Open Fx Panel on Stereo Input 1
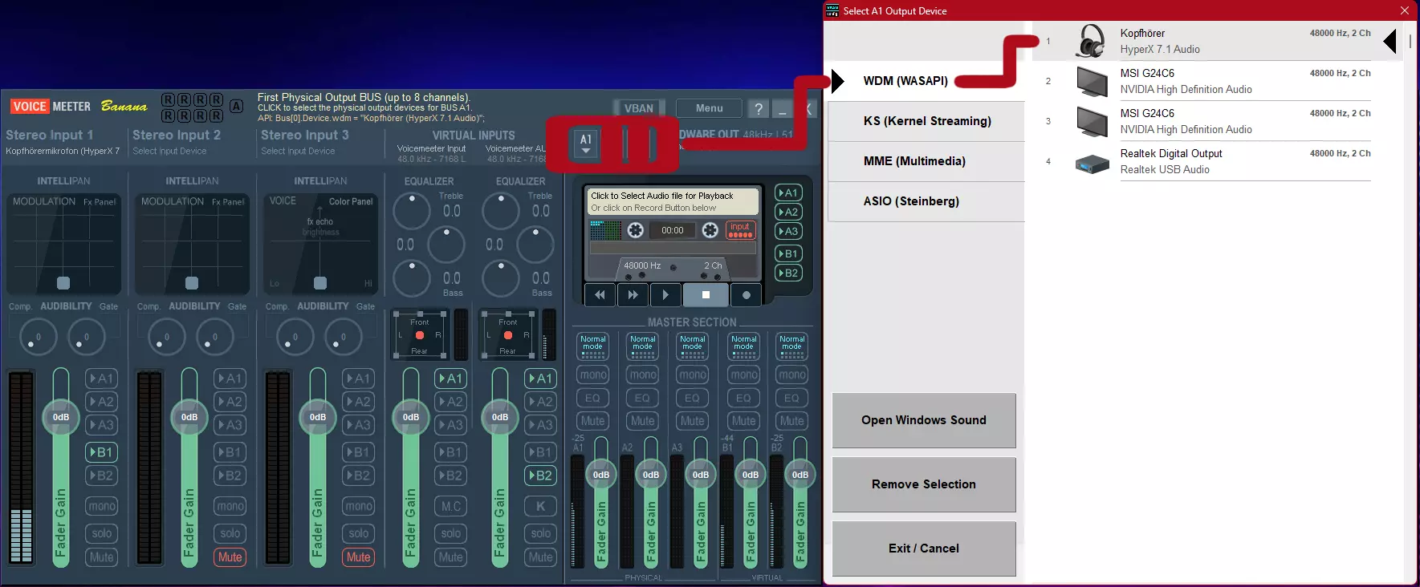This screenshot has width=1420, height=587. [x=100, y=202]
